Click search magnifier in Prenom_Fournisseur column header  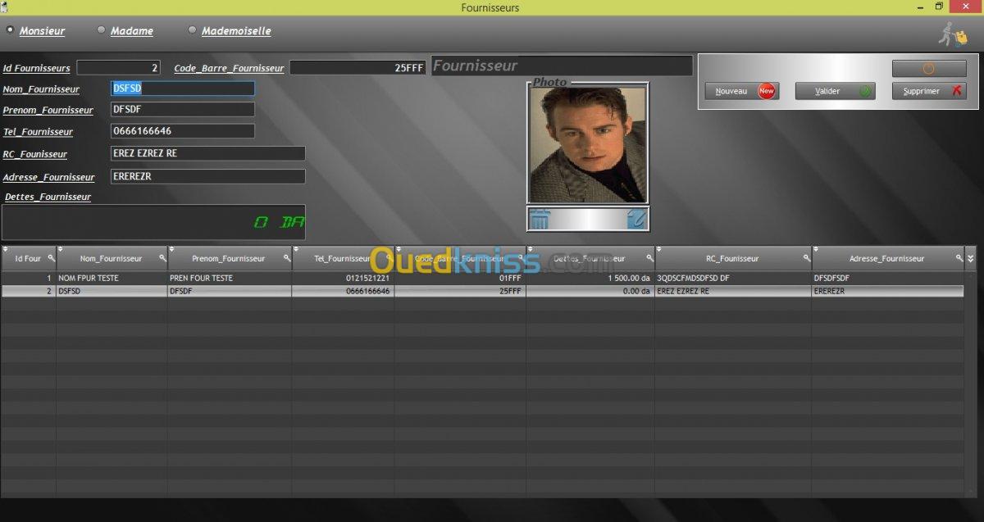coord(287,258)
